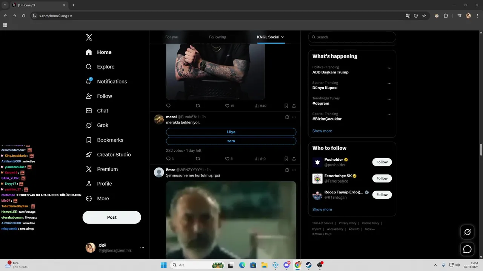Reply to the messi poll post
Image resolution: width=483 pixels, height=271 pixels.
[169, 159]
